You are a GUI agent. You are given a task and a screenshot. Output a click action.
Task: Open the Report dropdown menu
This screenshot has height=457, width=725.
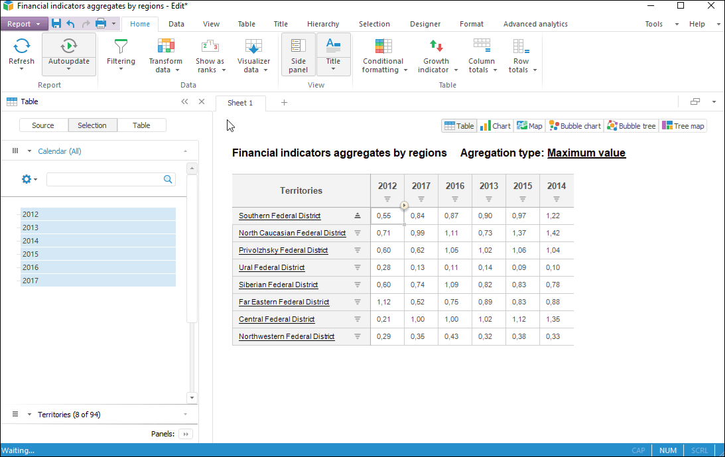[x=24, y=24]
